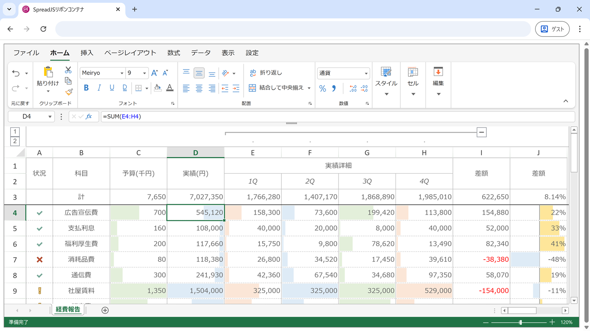Image resolution: width=590 pixels, height=331 pixels.
Task: Toggle underline formatting
Action: 112,88
